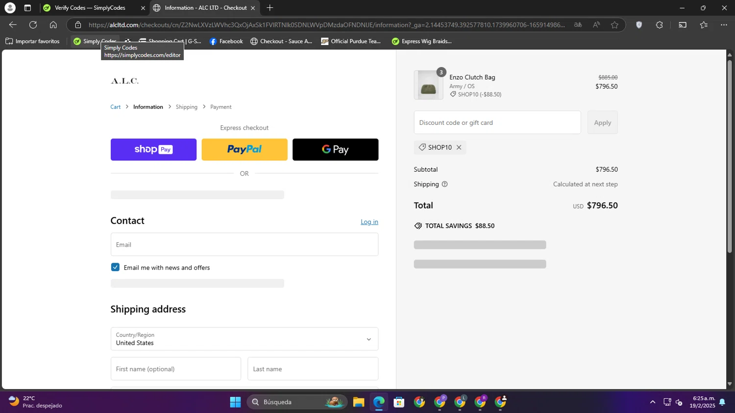This screenshot has height=413, width=735.
Task: Open Official Purdue Tea... bookmark
Action: (x=351, y=41)
